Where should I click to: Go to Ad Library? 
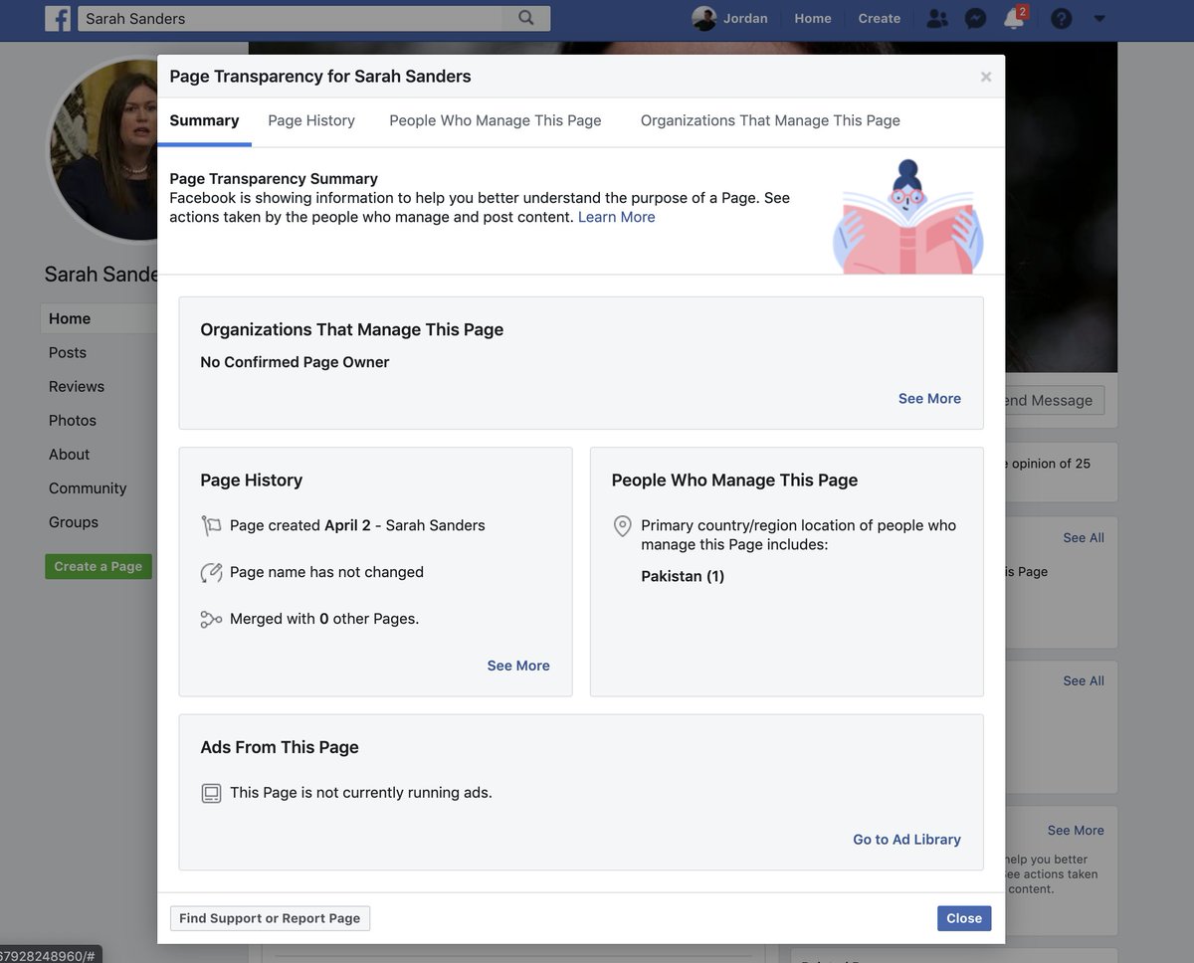tap(905, 839)
